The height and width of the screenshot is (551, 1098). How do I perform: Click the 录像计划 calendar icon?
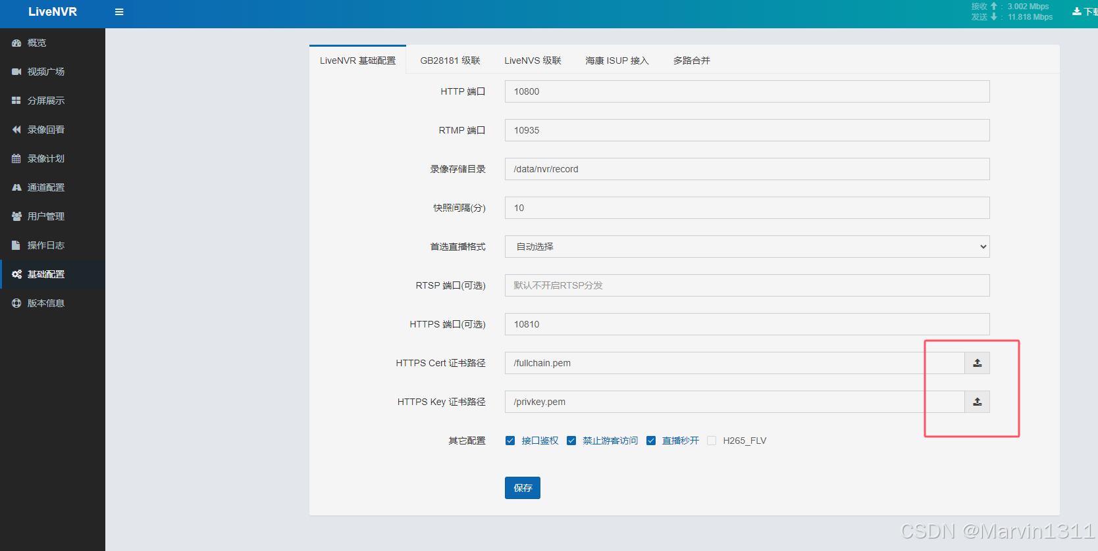(16, 158)
